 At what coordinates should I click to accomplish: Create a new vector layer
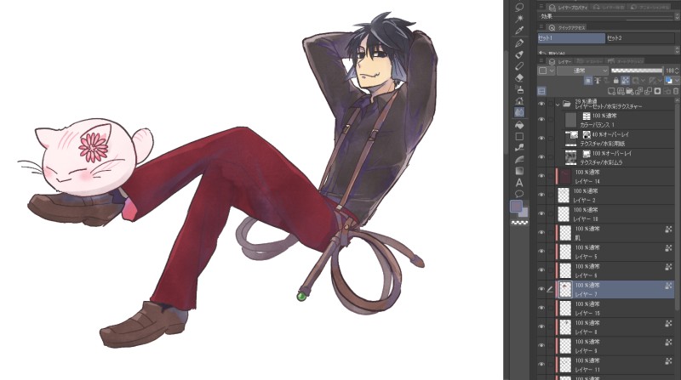(x=621, y=91)
